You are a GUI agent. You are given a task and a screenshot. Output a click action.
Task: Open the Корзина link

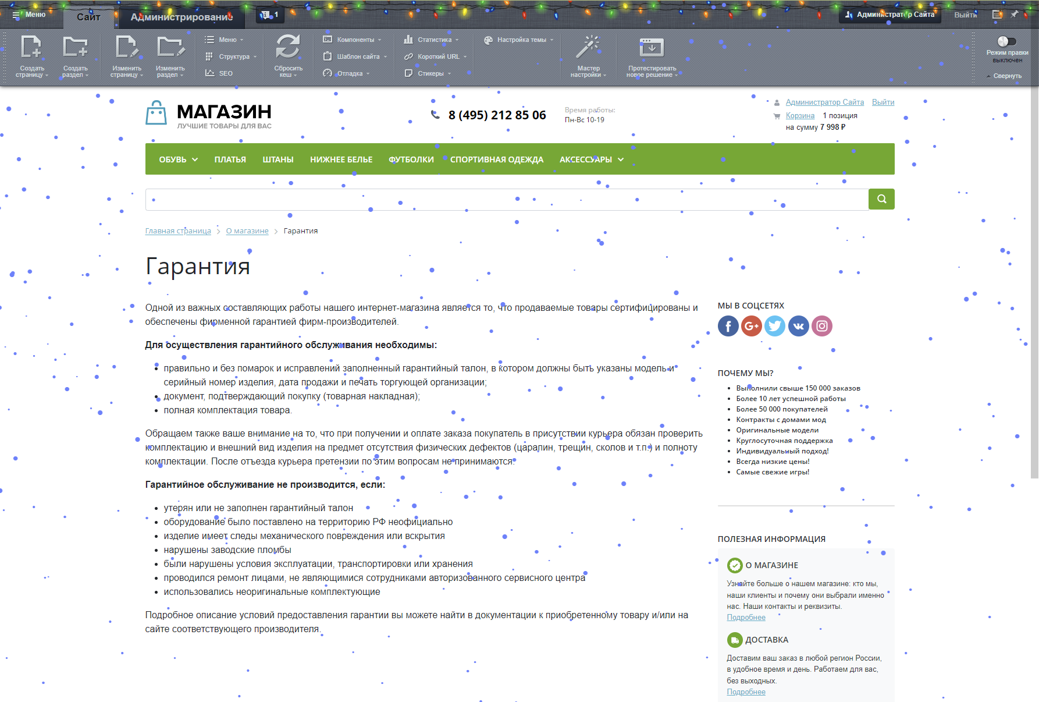tap(799, 115)
